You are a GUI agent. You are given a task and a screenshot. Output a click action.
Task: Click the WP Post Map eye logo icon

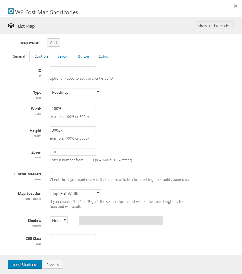pyautogui.click(x=11, y=11)
